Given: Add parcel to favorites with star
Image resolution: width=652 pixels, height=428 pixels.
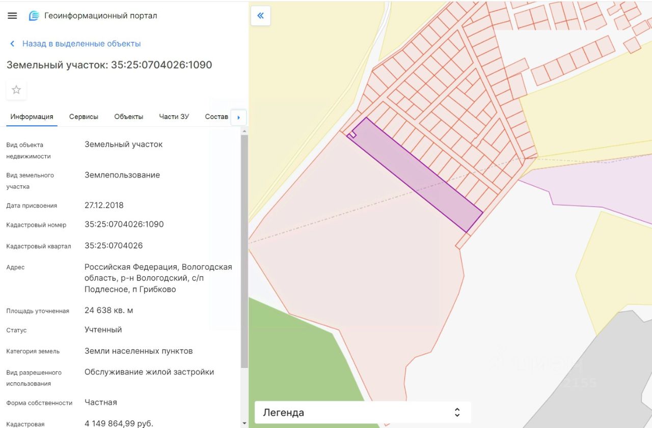Looking at the screenshot, I should tap(16, 90).
